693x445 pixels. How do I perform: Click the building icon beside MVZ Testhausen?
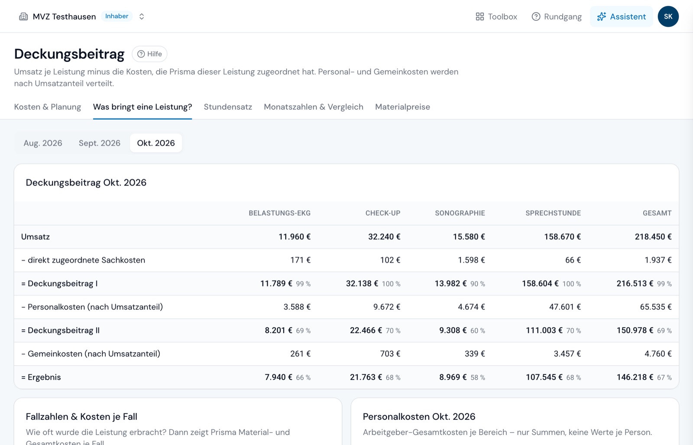coord(23,16)
